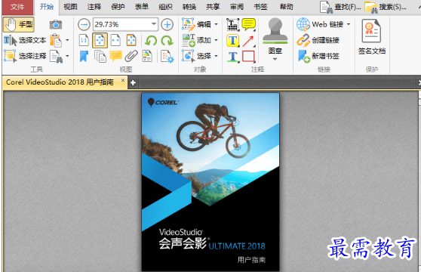Switch to the Share (共享) ribbon tab
Screen dimensions: 421x272
213,7
